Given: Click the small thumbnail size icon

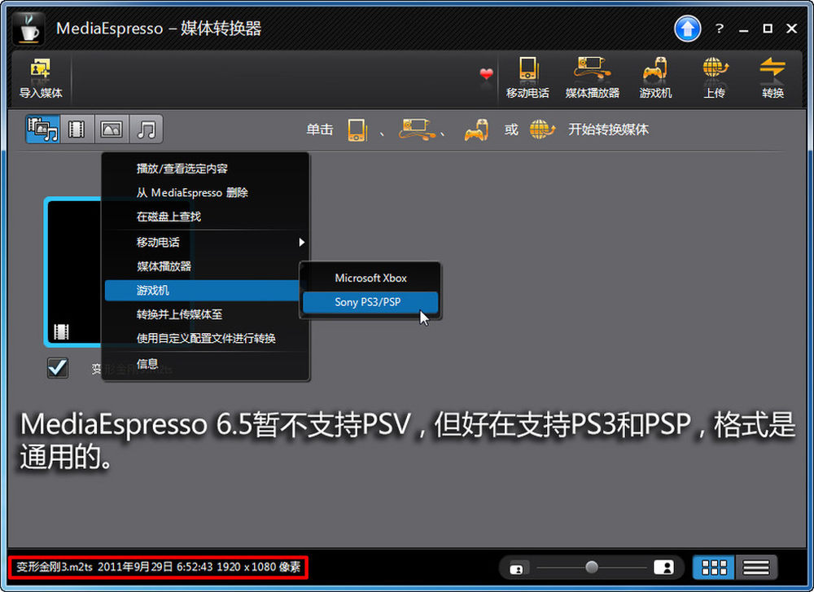Looking at the screenshot, I should tap(516, 568).
